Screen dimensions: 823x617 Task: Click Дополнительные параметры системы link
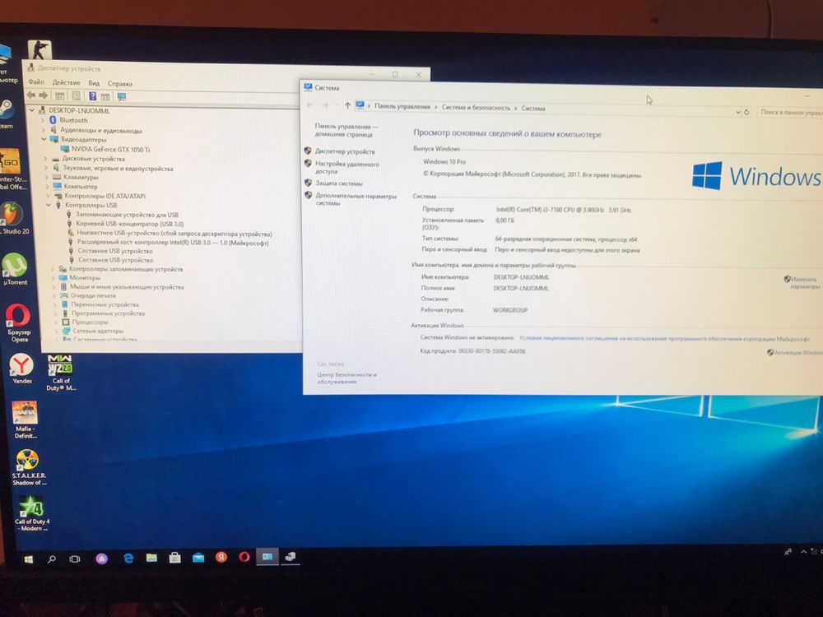pyautogui.click(x=356, y=199)
